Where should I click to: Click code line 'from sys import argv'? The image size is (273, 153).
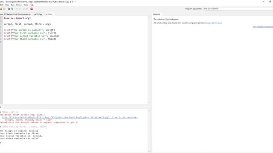(17, 18)
